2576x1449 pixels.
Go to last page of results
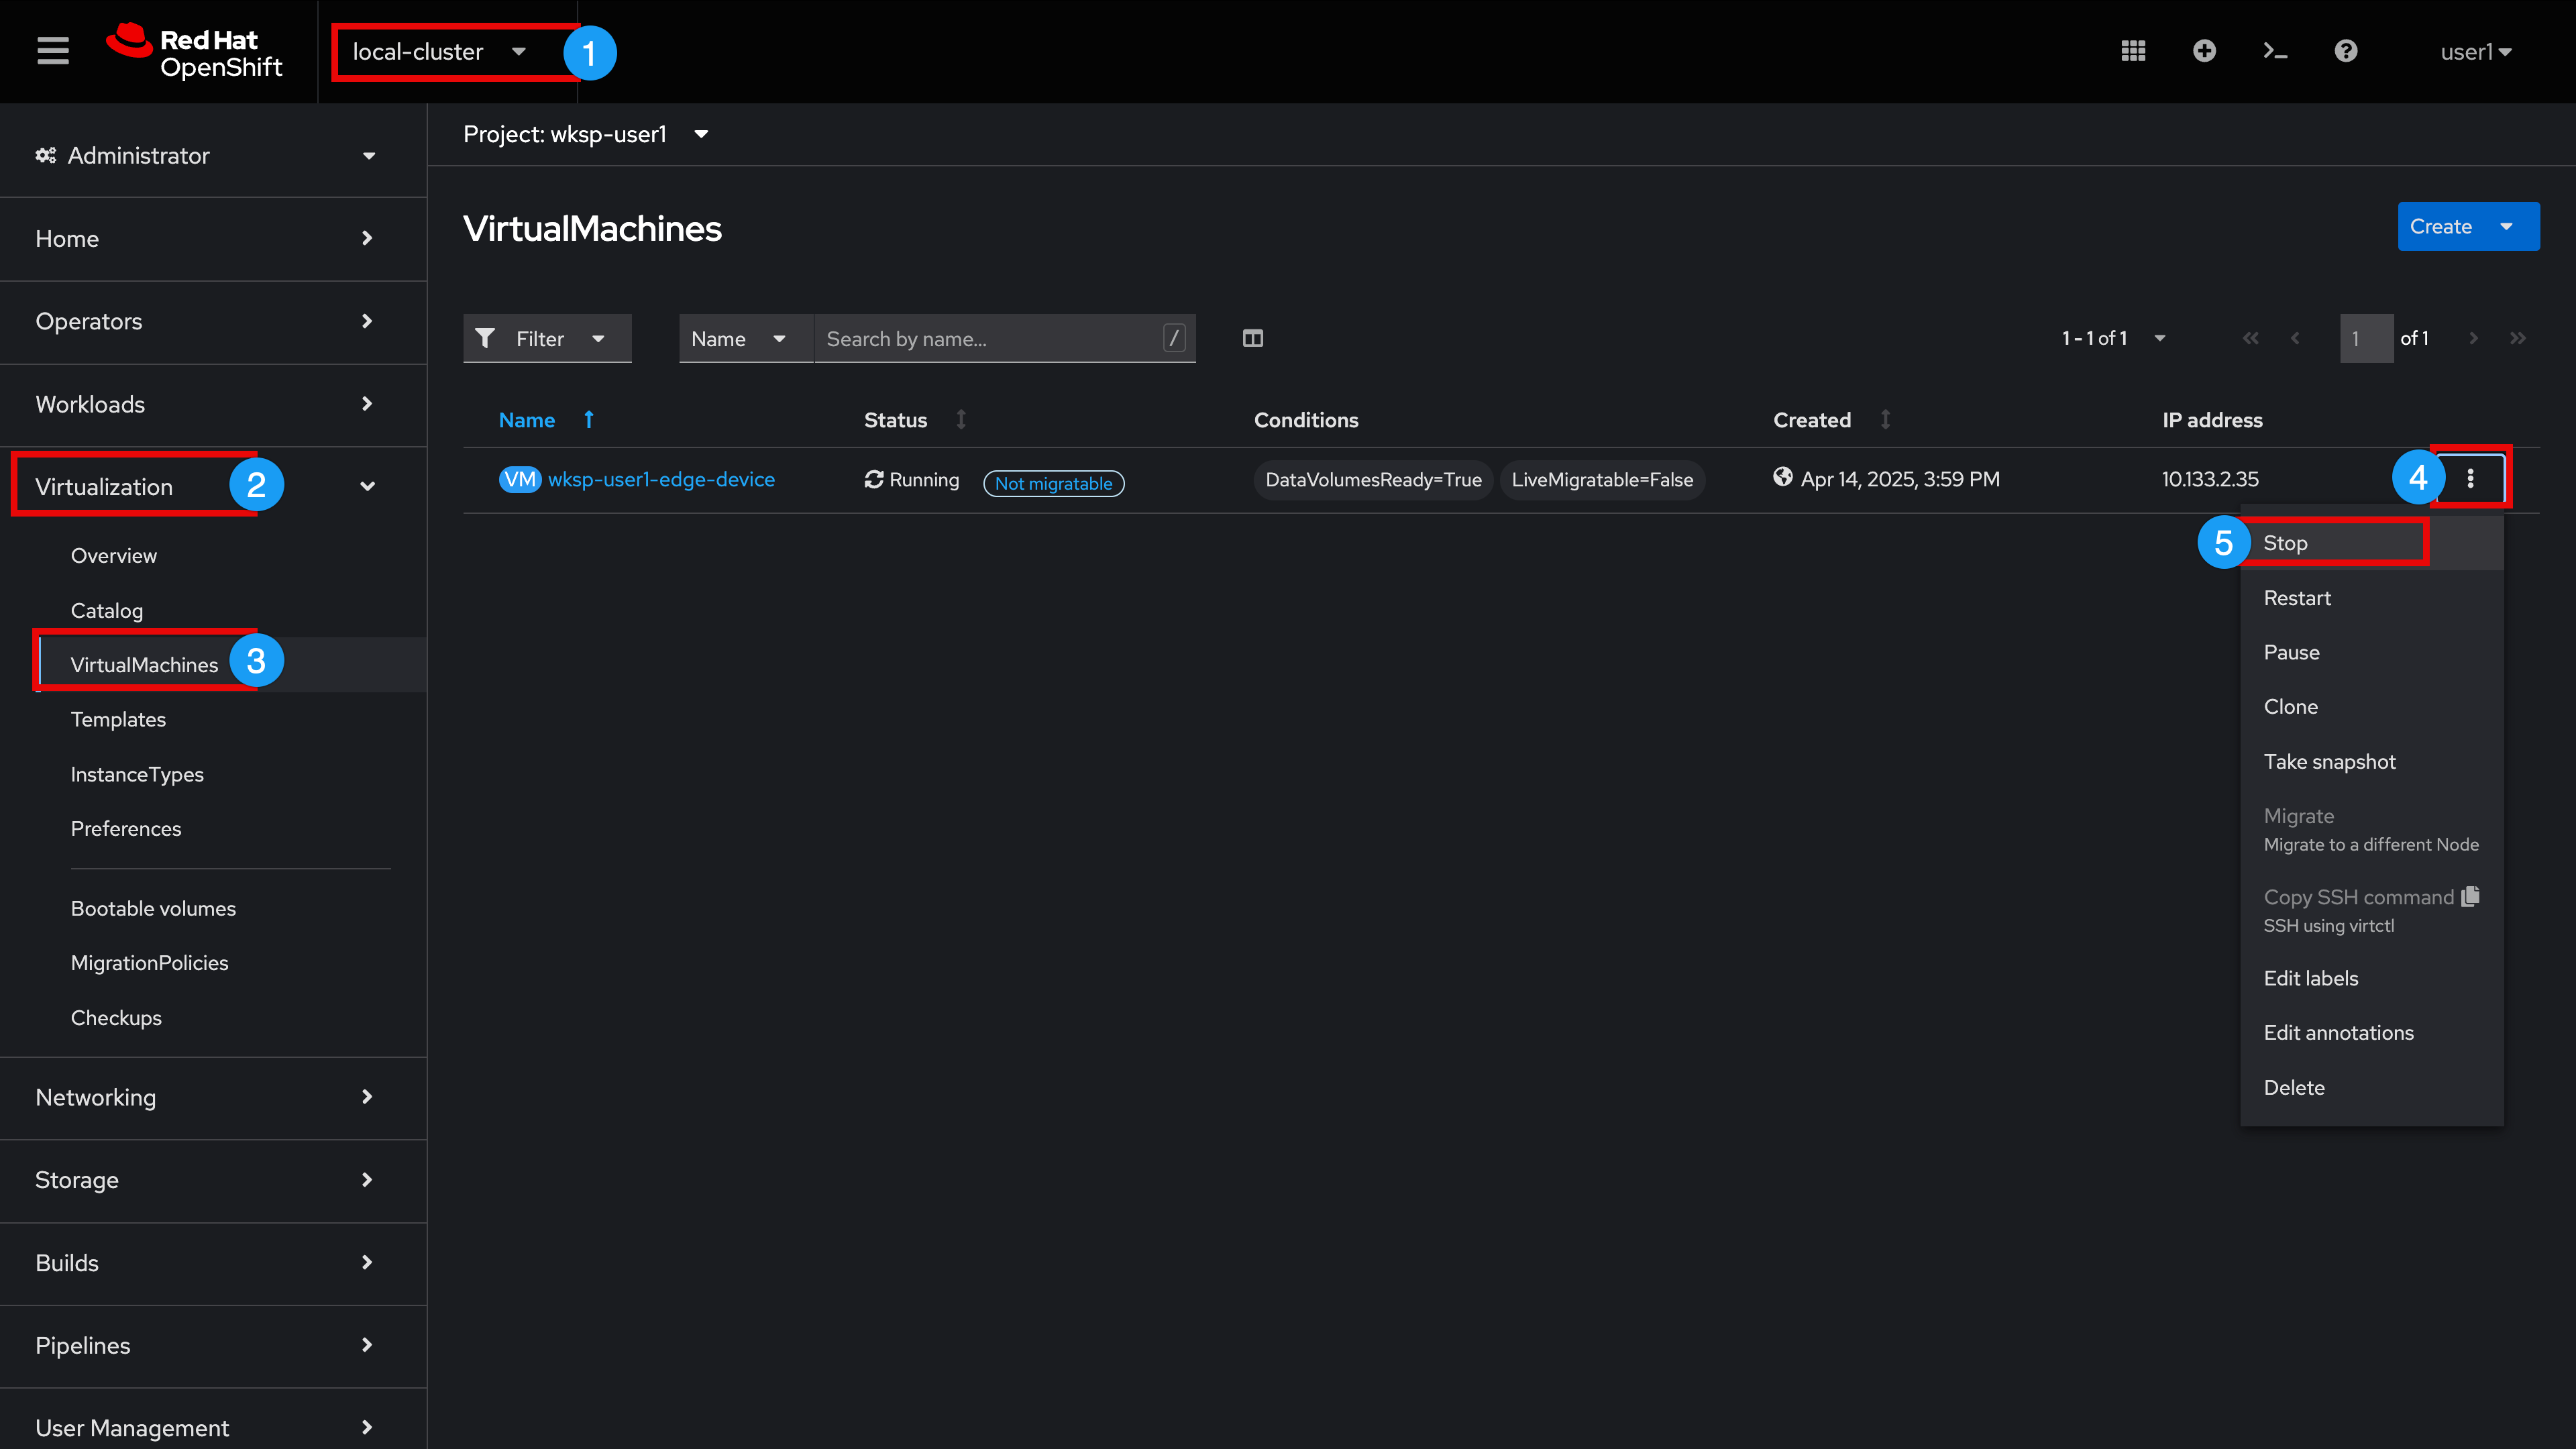pyautogui.click(x=2518, y=338)
